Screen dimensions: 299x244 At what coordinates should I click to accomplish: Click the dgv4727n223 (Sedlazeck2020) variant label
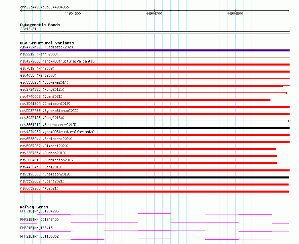[47, 47]
